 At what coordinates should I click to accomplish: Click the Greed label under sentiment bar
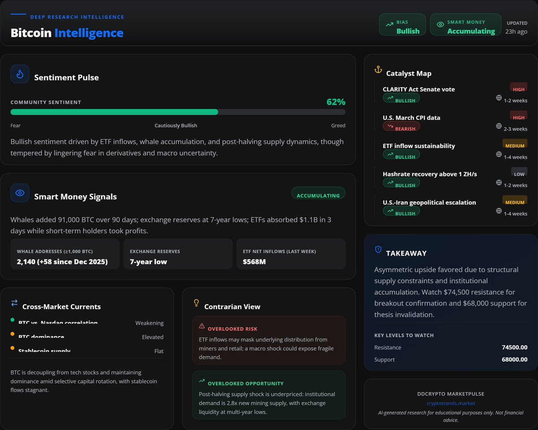coord(338,125)
